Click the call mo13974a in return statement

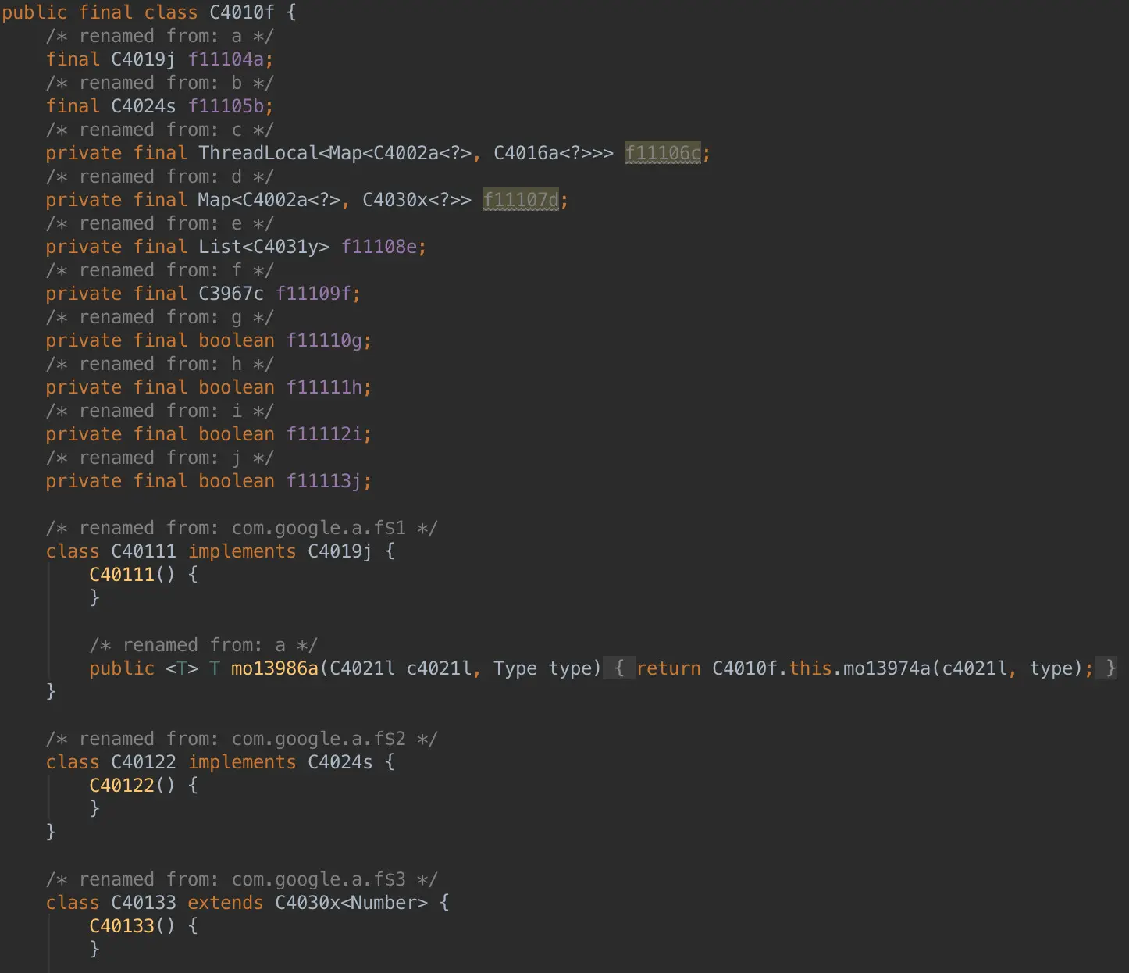888,668
